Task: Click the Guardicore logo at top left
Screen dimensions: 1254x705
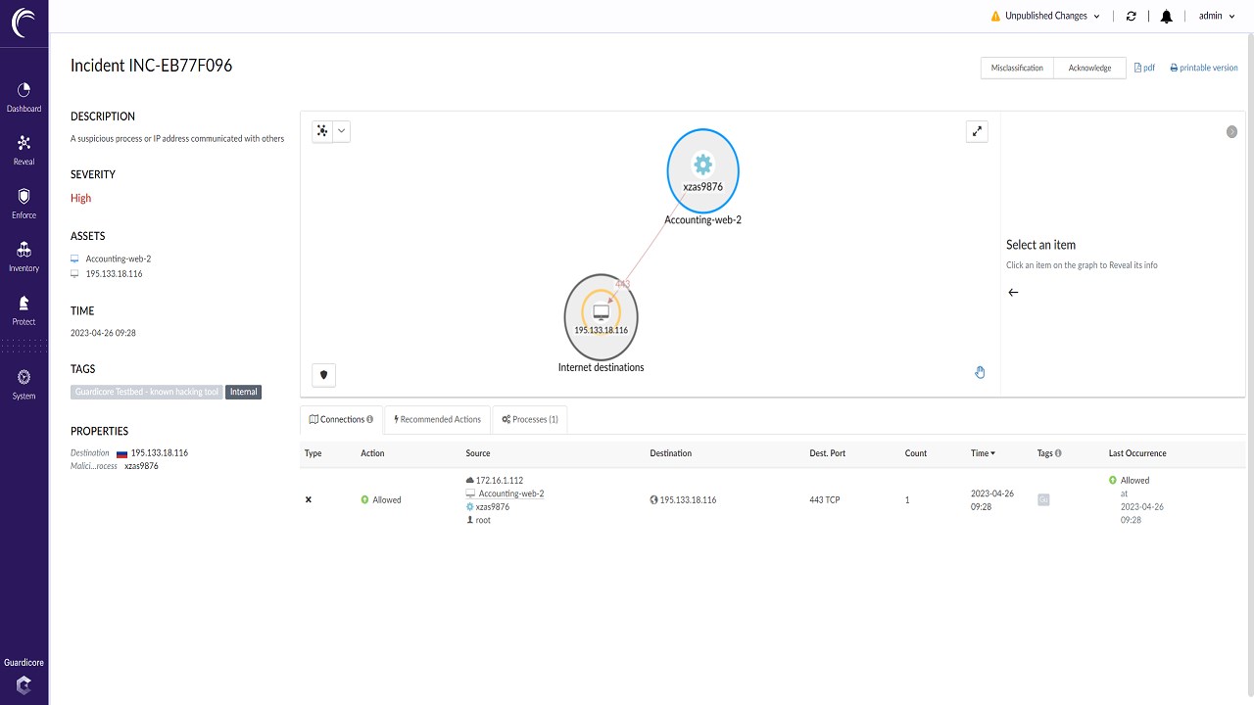Action: point(24,23)
